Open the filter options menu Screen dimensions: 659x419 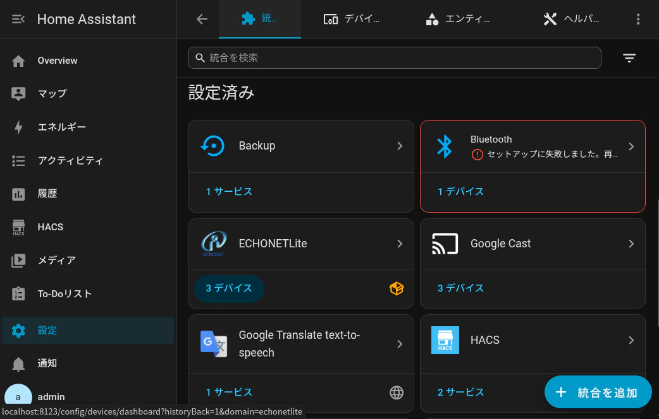click(x=629, y=58)
